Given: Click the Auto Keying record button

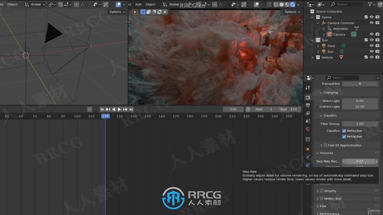Looking at the screenshot, I should (89, 109).
